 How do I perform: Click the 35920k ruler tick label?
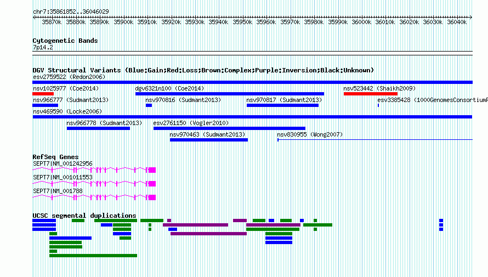point(171,22)
